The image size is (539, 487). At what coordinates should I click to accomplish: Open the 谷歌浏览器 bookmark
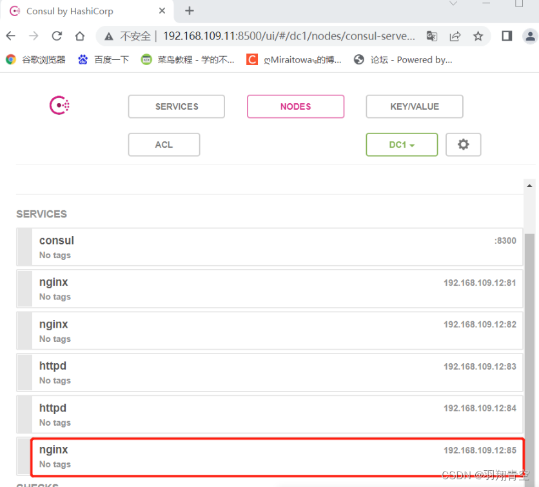(35, 60)
